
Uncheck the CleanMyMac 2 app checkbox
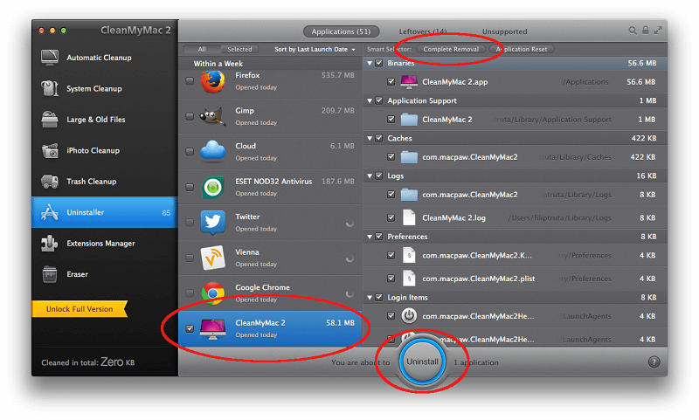coord(190,328)
